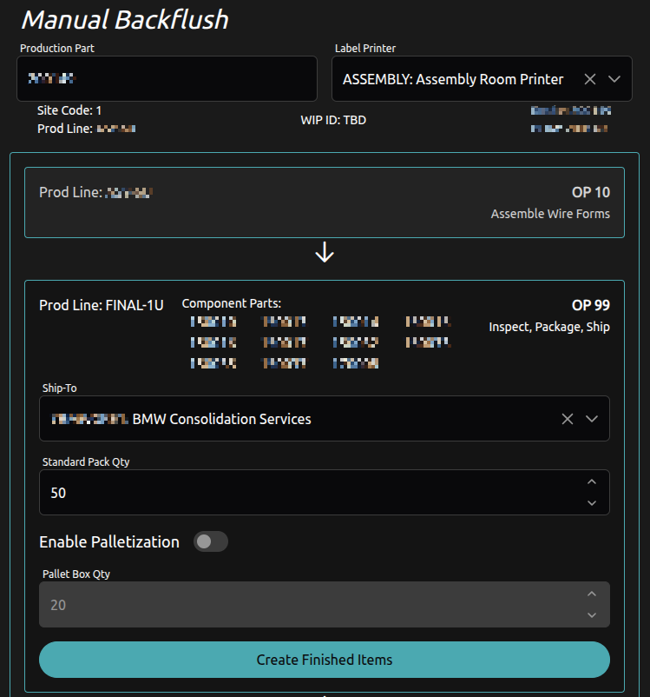Decrease Standard Pack Qty by one
Screen dimensions: 650x697
point(592,503)
